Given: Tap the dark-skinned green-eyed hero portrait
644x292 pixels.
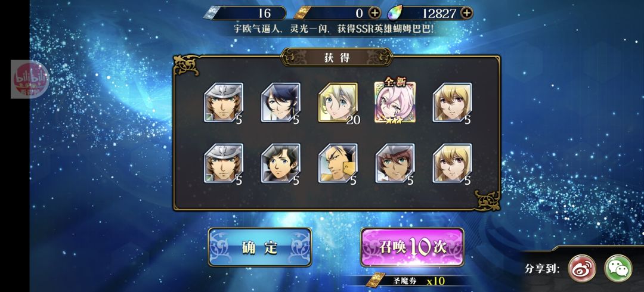Looking at the screenshot, I should 395,163.
